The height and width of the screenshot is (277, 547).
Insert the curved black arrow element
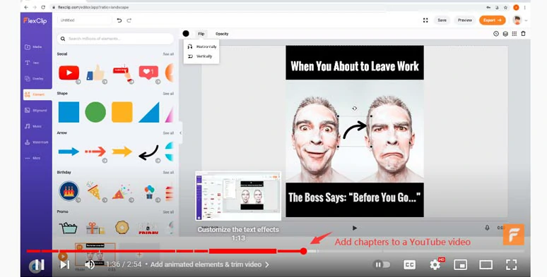(x=148, y=152)
